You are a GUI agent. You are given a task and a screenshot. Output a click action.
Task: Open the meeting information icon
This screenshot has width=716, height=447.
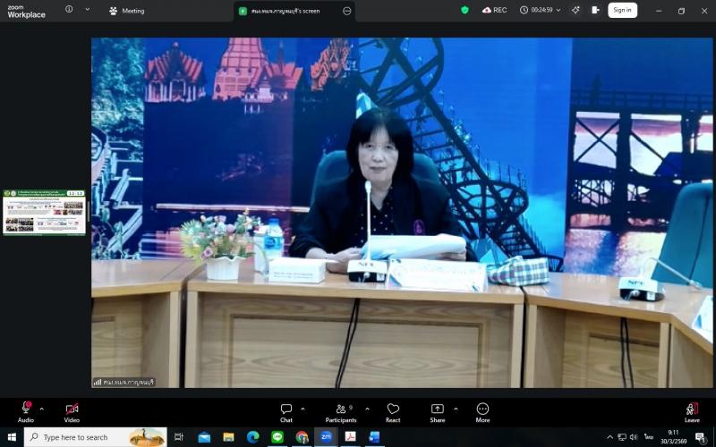[x=69, y=9]
